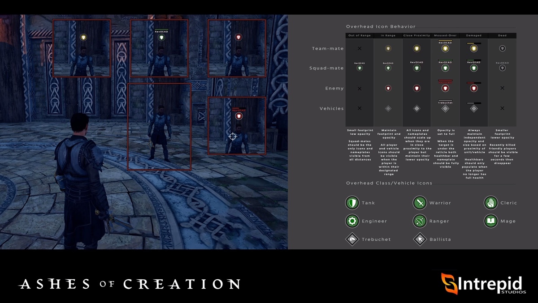The image size is (538, 303).
Task: Click the Vehicles diamond in Close Proximity column
Action: click(x=417, y=108)
